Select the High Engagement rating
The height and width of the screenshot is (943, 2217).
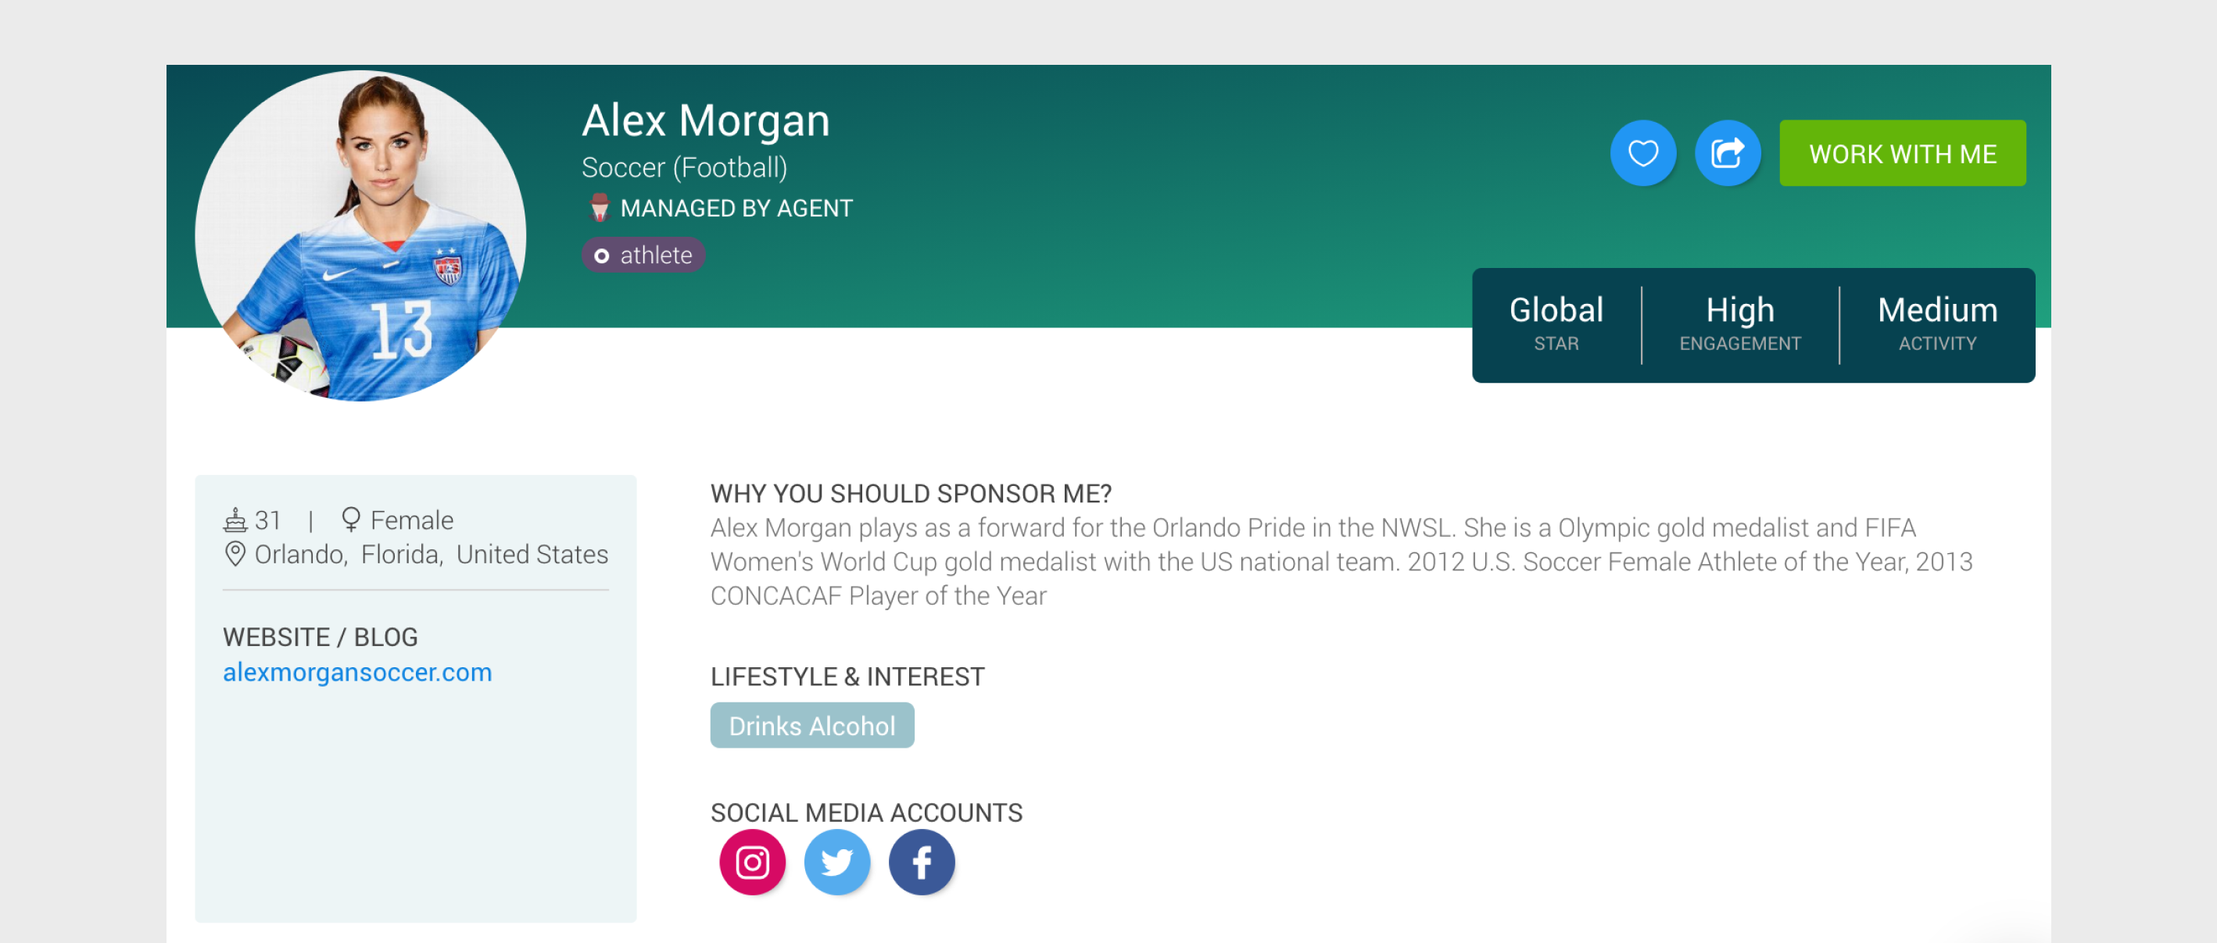[1739, 323]
